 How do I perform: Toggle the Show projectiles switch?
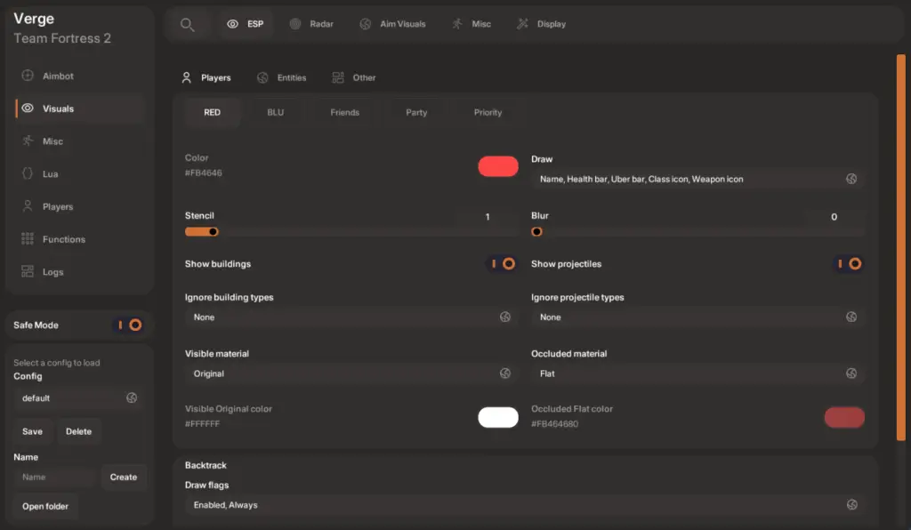(x=849, y=263)
